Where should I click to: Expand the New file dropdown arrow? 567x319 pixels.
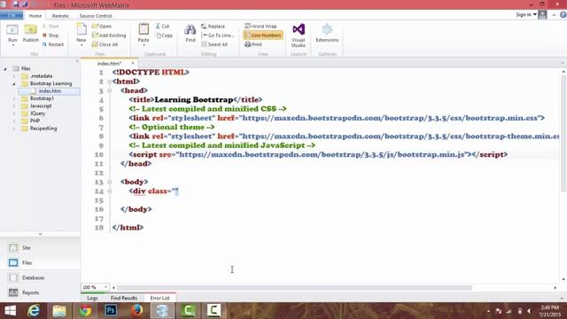point(82,45)
